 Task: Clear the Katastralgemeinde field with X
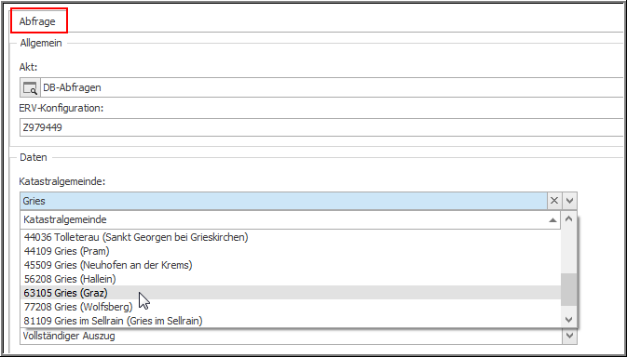pyautogui.click(x=553, y=201)
